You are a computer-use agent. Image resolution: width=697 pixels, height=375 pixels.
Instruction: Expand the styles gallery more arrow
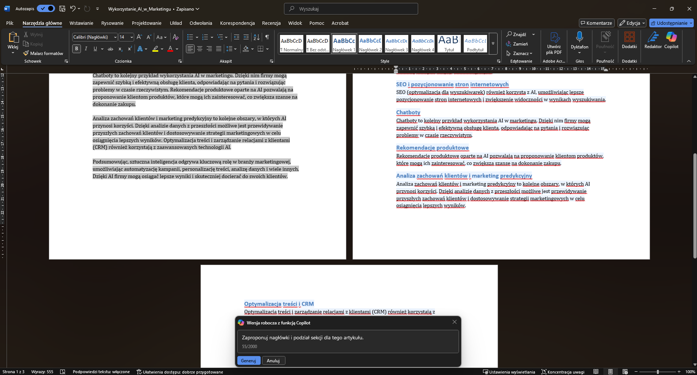tap(493, 43)
